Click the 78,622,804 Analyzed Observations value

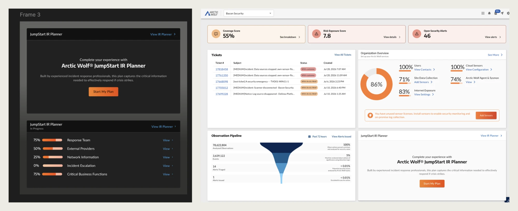tap(220, 145)
